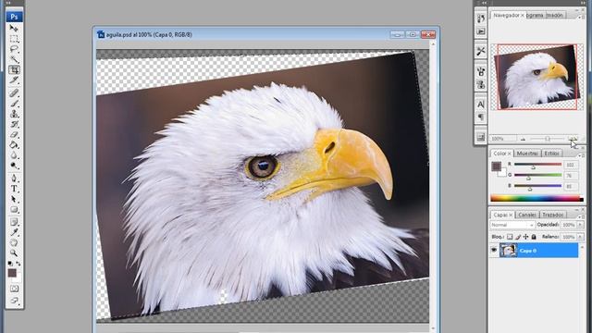
Task: Select the Crop tool
Action: click(15, 70)
